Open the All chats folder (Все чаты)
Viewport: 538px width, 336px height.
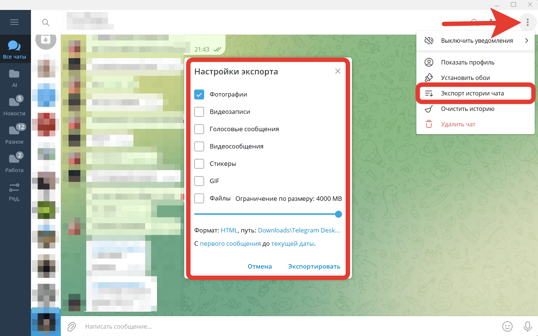(15, 50)
